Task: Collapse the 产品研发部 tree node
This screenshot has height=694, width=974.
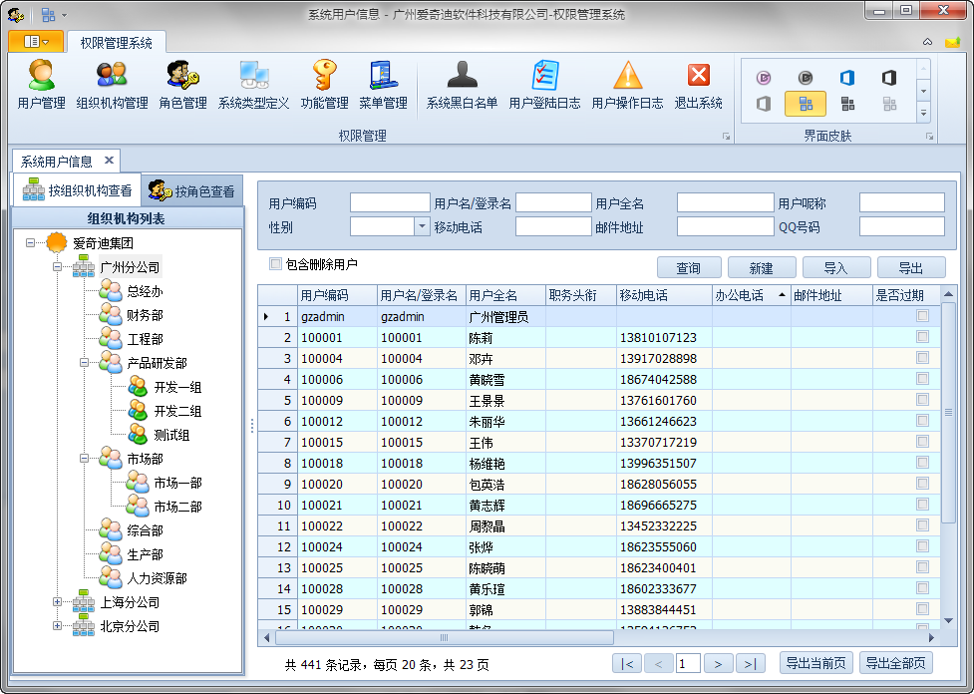Action: pyautogui.click(x=84, y=363)
